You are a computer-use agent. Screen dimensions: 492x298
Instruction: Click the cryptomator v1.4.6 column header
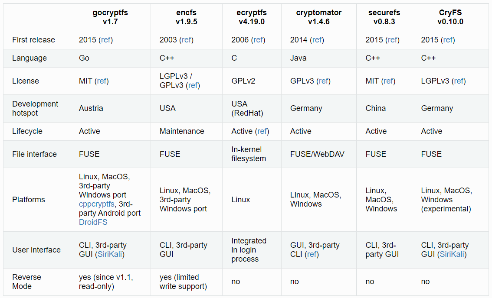pyautogui.click(x=319, y=17)
